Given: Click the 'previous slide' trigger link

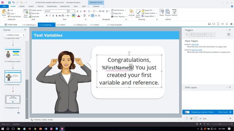Looking at the screenshot, I should 197,50.
